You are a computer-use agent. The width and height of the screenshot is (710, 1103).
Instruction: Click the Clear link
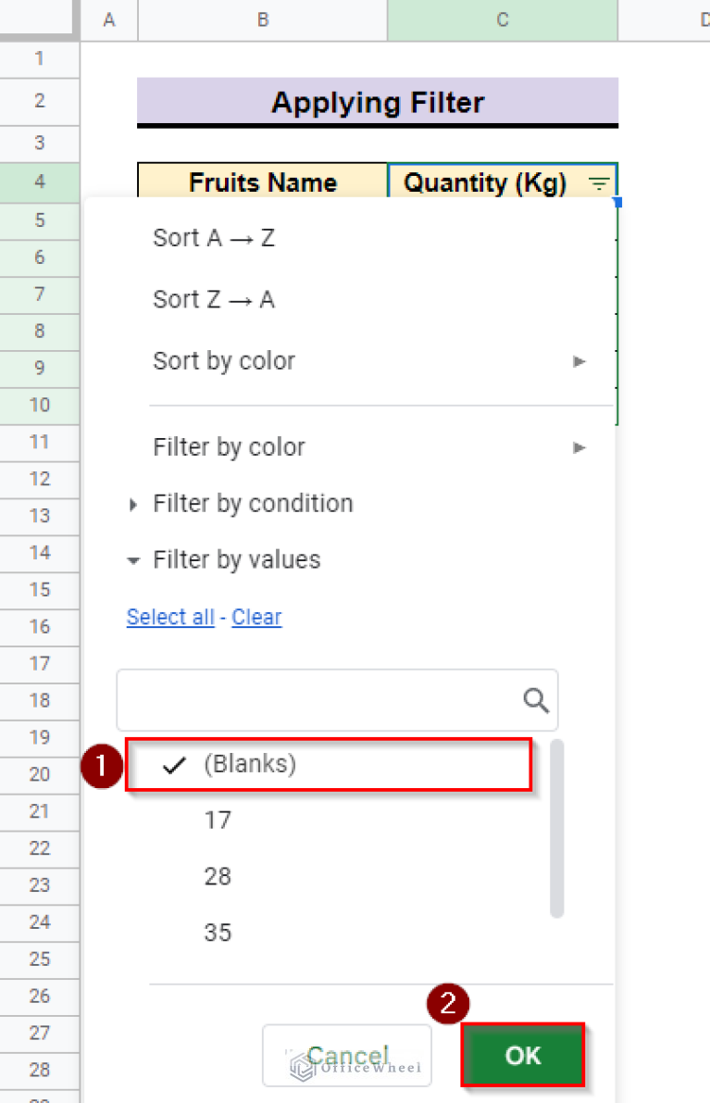[x=256, y=617]
